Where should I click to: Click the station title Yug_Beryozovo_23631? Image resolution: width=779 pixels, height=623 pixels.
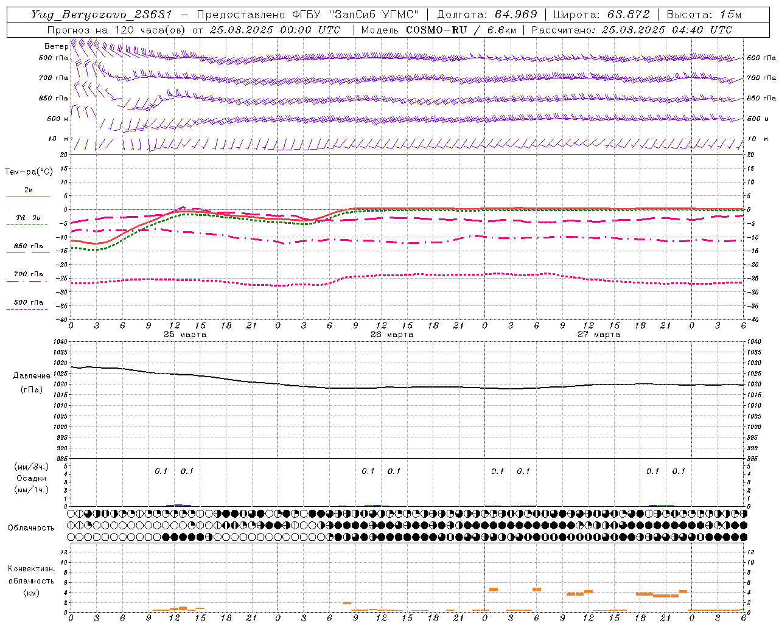[102, 15]
